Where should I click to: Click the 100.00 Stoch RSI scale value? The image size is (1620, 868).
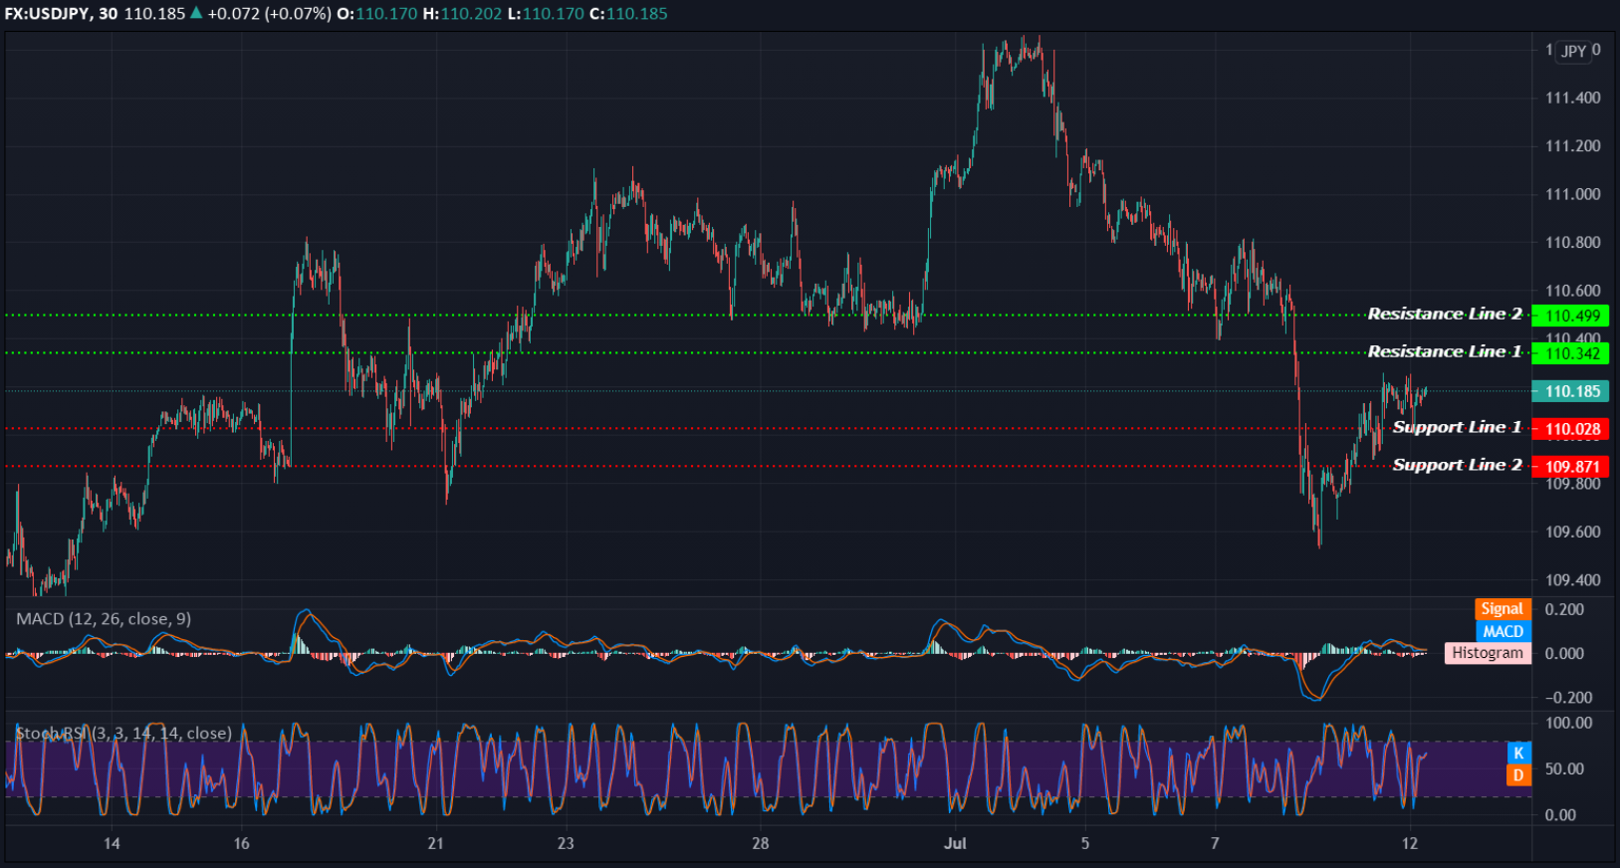[x=1569, y=723]
